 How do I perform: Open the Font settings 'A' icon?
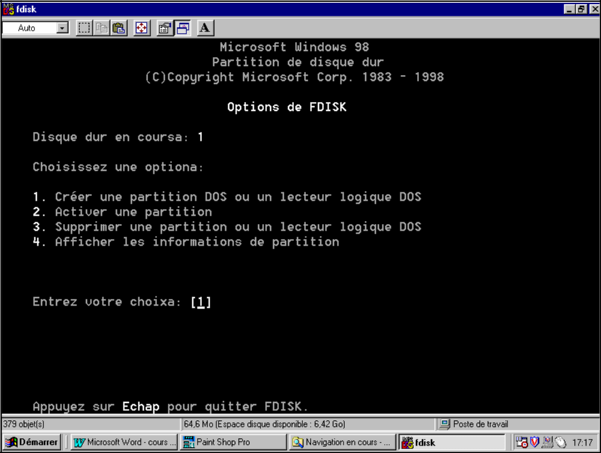point(205,28)
